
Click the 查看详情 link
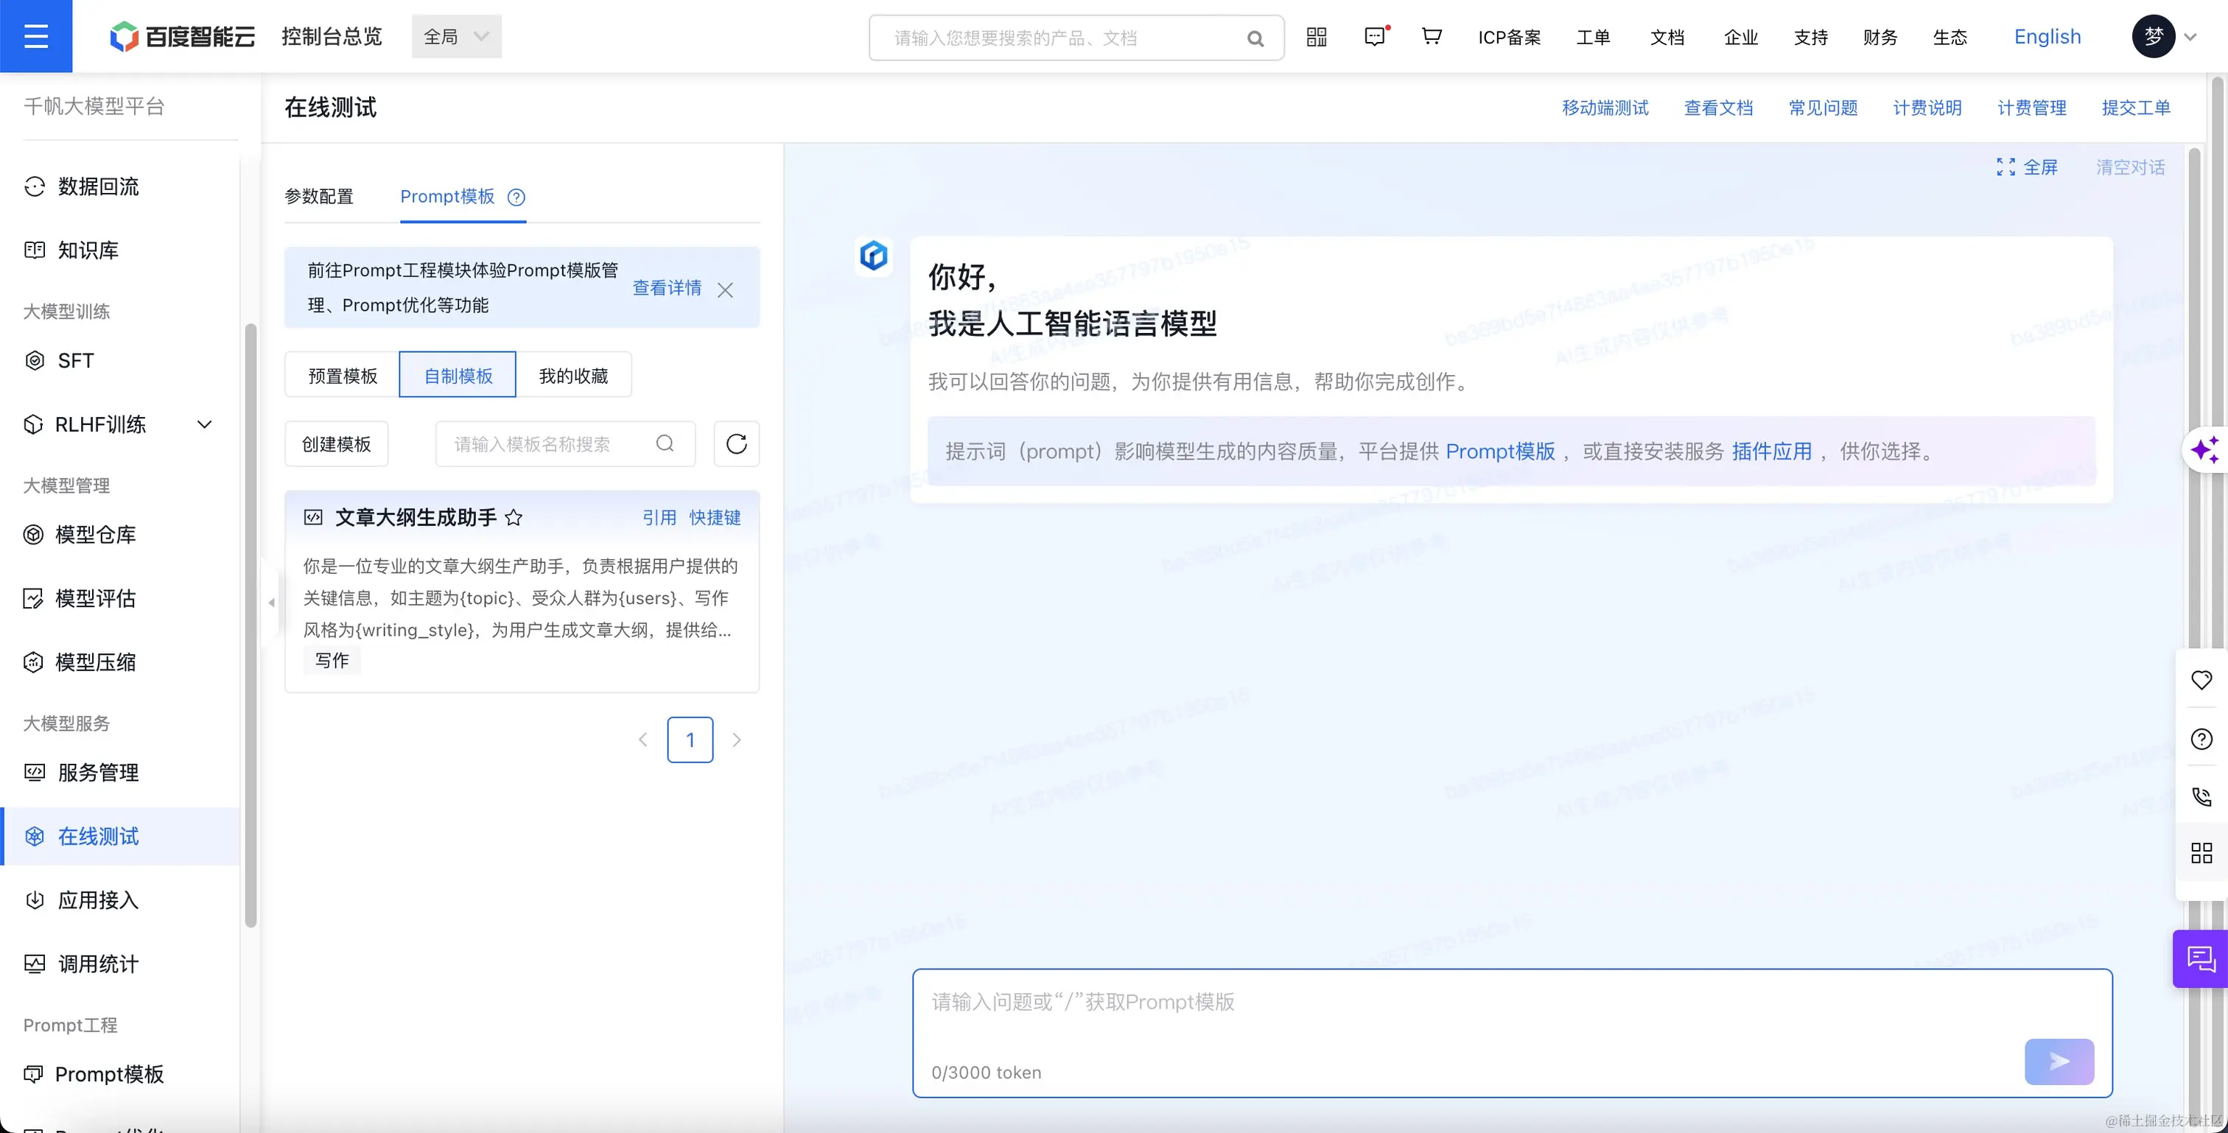pyautogui.click(x=667, y=288)
